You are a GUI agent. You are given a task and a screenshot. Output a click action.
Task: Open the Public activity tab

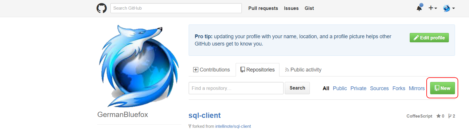[303, 70]
